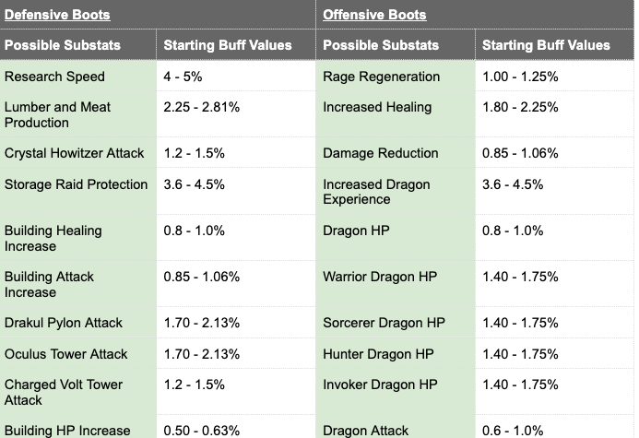This screenshot has width=639, height=438.
Task: Click the Building Healing Increase cell
Action: click(x=78, y=238)
